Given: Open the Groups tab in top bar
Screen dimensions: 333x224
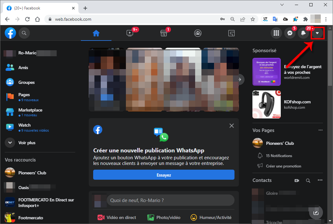Looking at the screenshot, I should 198,33.
